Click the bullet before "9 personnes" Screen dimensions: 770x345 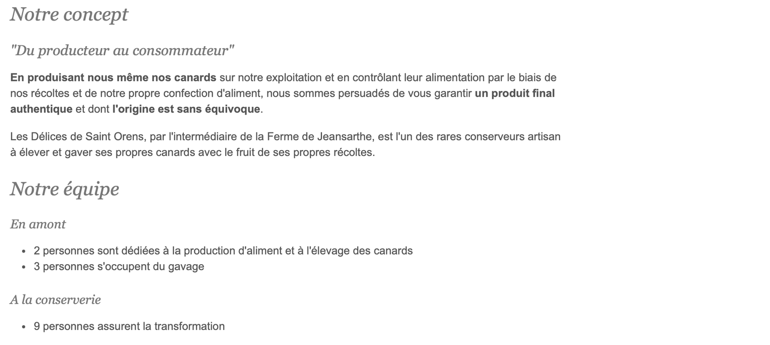click(24, 327)
